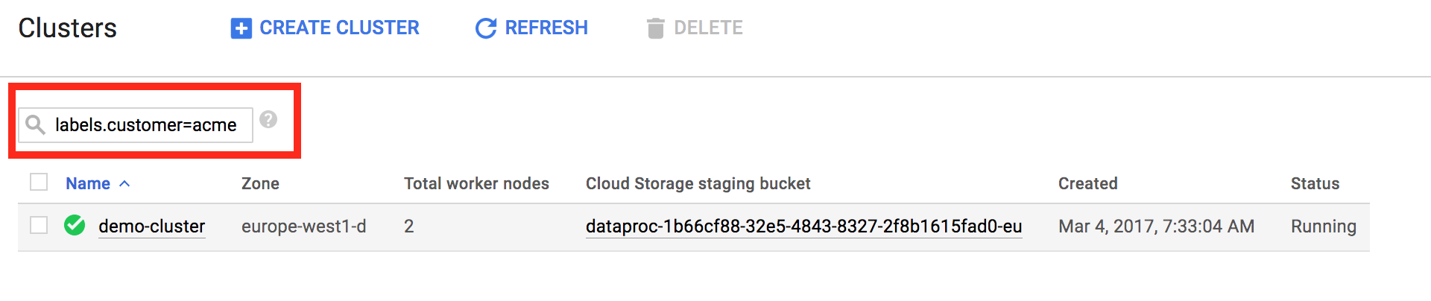This screenshot has width=1431, height=301.
Task: Click the plus icon for Create Cluster
Action: (x=241, y=28)
